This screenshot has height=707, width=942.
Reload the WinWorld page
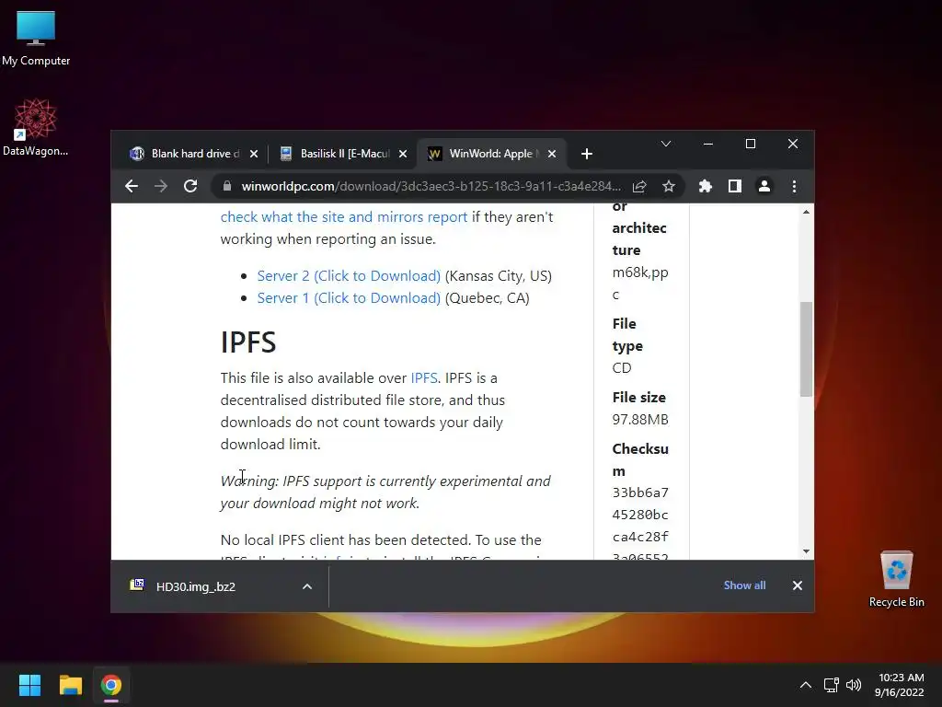pyautogui.click(x=190, y=186)
